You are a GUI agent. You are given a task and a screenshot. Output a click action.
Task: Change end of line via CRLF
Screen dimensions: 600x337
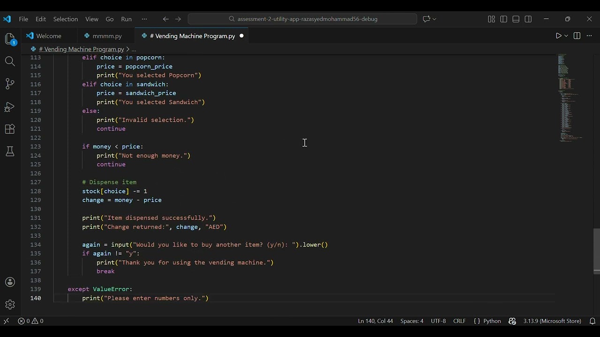459,321
